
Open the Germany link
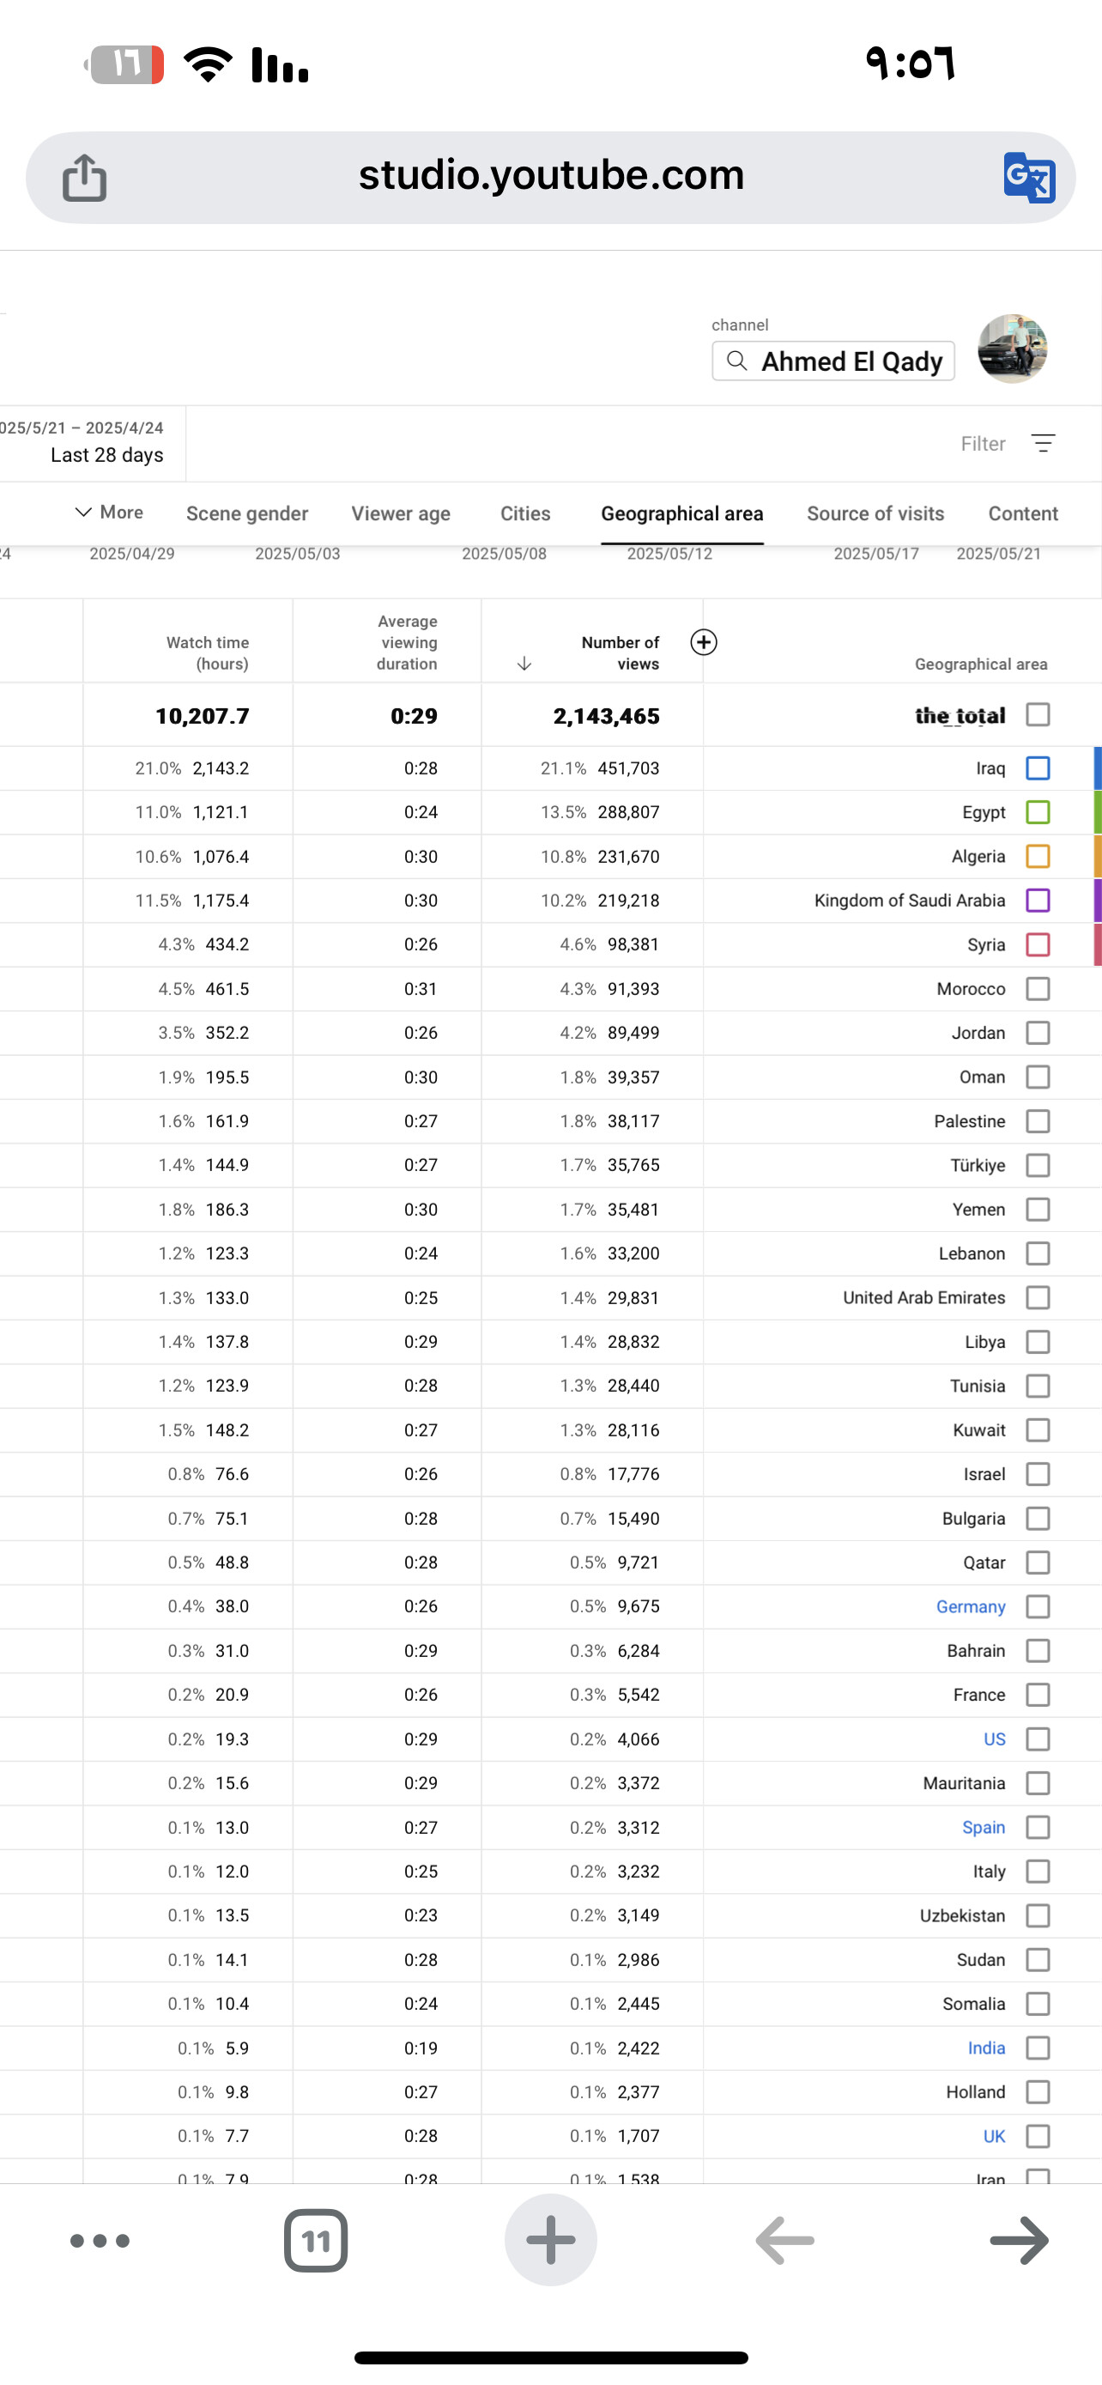coord(971,1606)
